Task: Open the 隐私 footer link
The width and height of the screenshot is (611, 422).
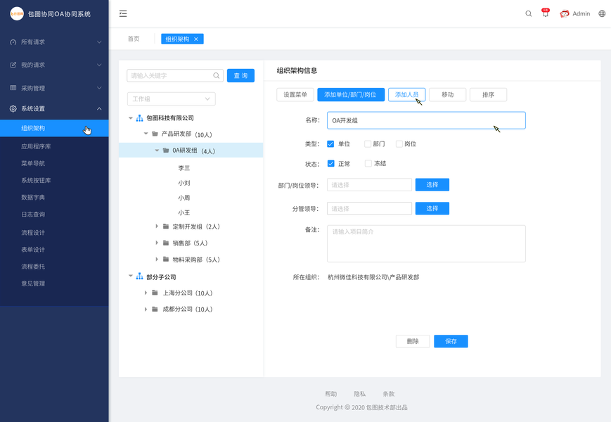Action: [360, 394]
